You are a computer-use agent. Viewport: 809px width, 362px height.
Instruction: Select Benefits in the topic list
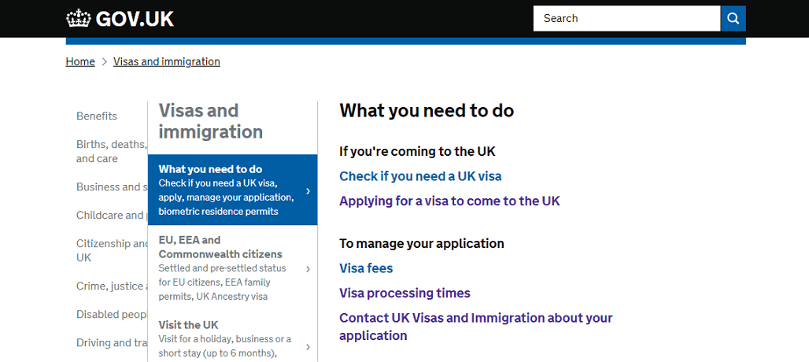[97, 116]
